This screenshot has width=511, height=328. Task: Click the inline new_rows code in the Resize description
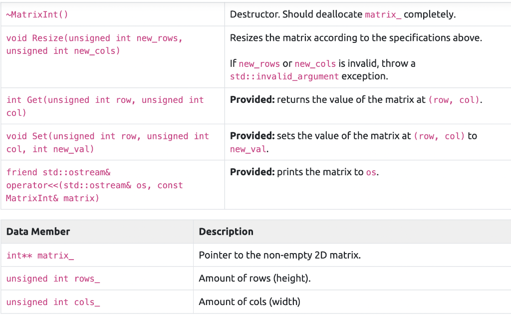259,63
